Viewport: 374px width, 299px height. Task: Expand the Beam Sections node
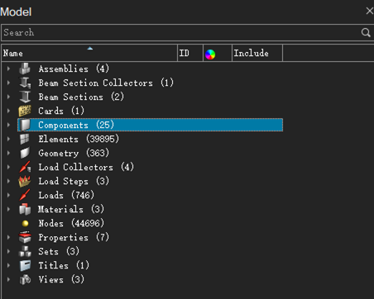pos(8,97)
